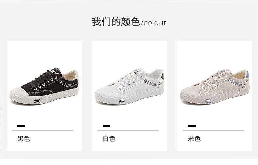This screenshot has width=258, height=165.
Task: Select the 黑色 color label
Action: (24, 139)
